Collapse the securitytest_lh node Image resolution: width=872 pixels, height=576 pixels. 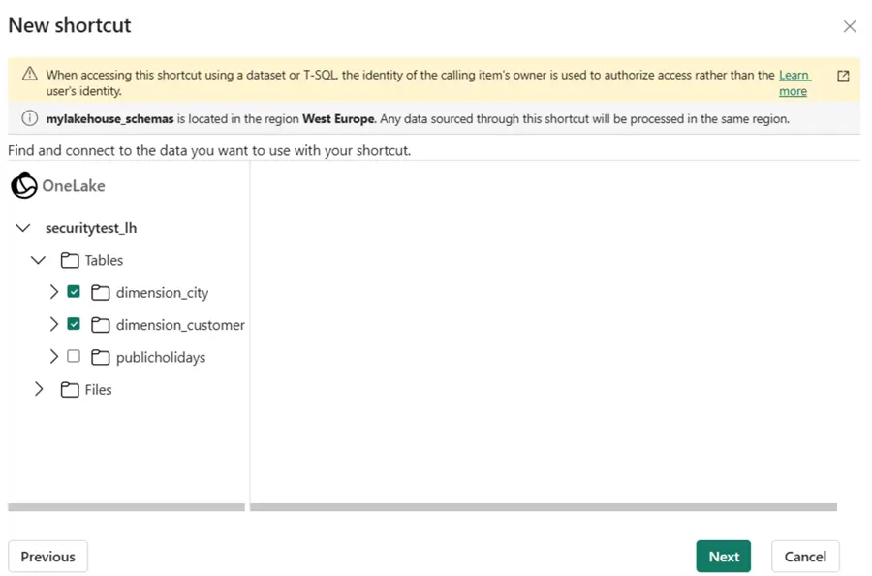tap(23, 228)
